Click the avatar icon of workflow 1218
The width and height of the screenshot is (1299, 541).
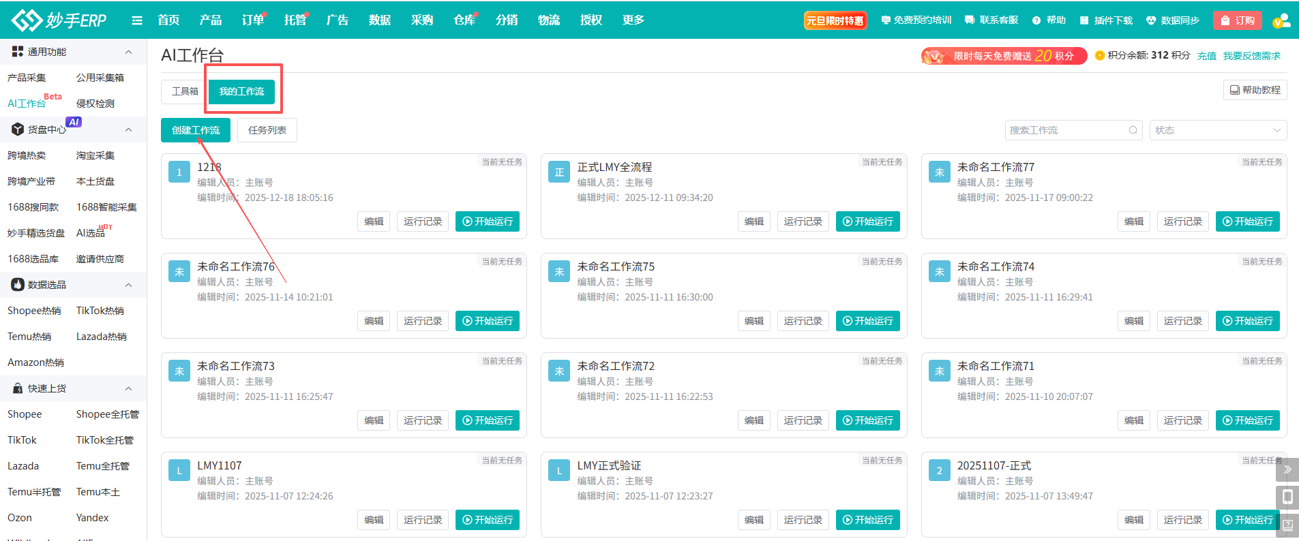[179, 172]
